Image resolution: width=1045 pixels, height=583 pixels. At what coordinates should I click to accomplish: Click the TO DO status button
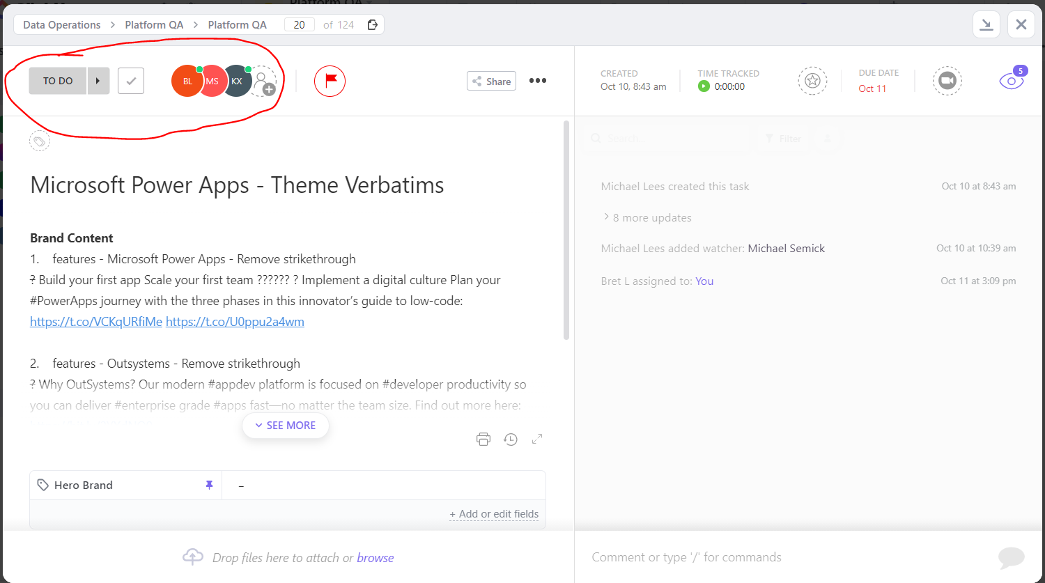[x=58, y=81]
